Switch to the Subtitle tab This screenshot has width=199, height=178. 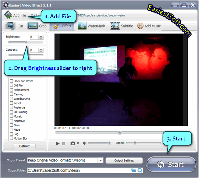click(x=122, y=26)
